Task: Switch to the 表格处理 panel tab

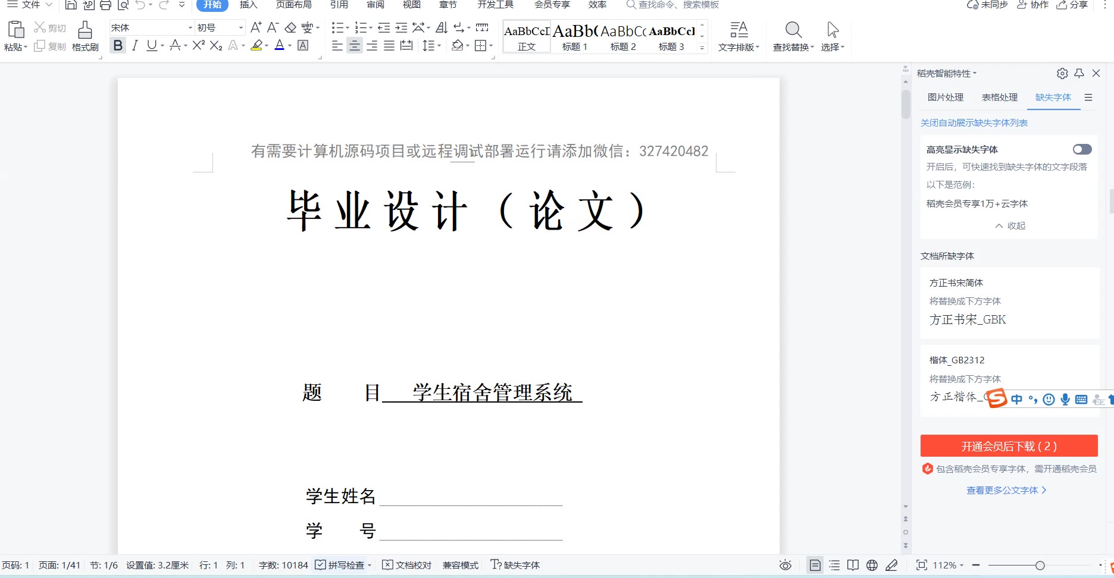Action: coord(999,98)
